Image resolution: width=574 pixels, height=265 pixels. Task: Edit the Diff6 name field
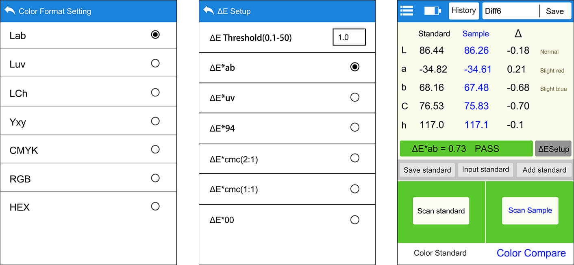511,11
